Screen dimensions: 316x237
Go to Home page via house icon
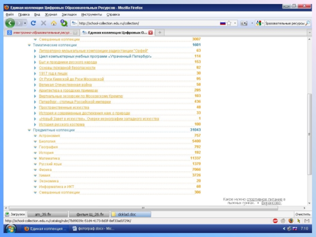click(54, 23)
